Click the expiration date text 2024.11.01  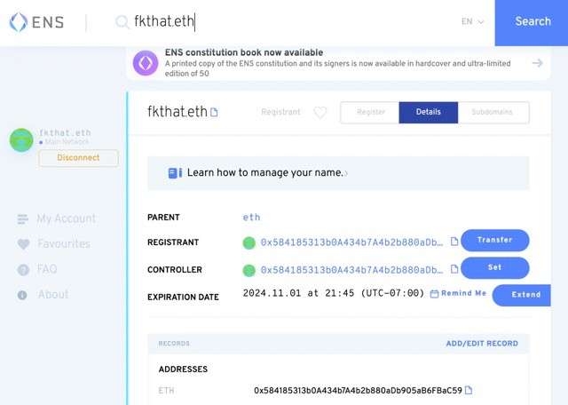[x=334, y=293]
